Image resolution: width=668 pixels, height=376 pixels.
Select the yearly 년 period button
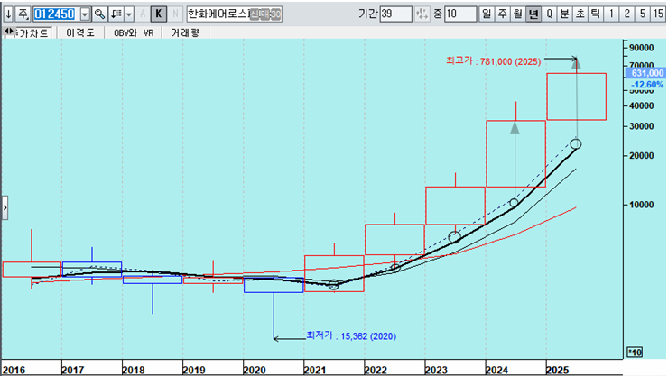pyautogui.click(x=533, y=14)
